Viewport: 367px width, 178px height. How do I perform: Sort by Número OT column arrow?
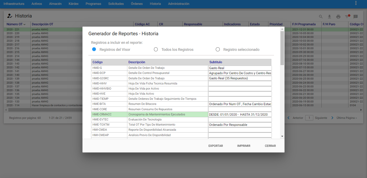click(24, 24)
